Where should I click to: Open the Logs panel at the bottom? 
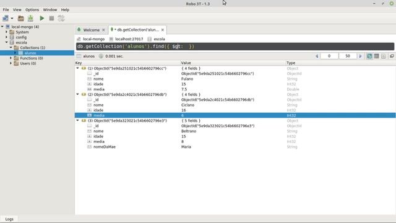[x=9, y=219]
